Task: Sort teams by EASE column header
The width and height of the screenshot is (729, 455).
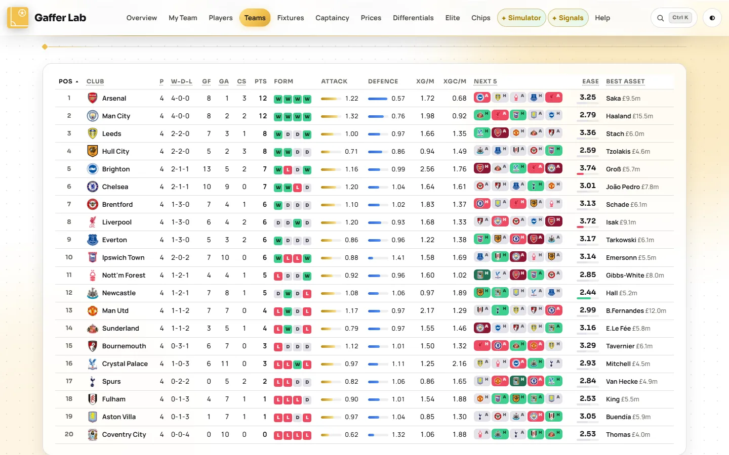Action: (590, 81)
